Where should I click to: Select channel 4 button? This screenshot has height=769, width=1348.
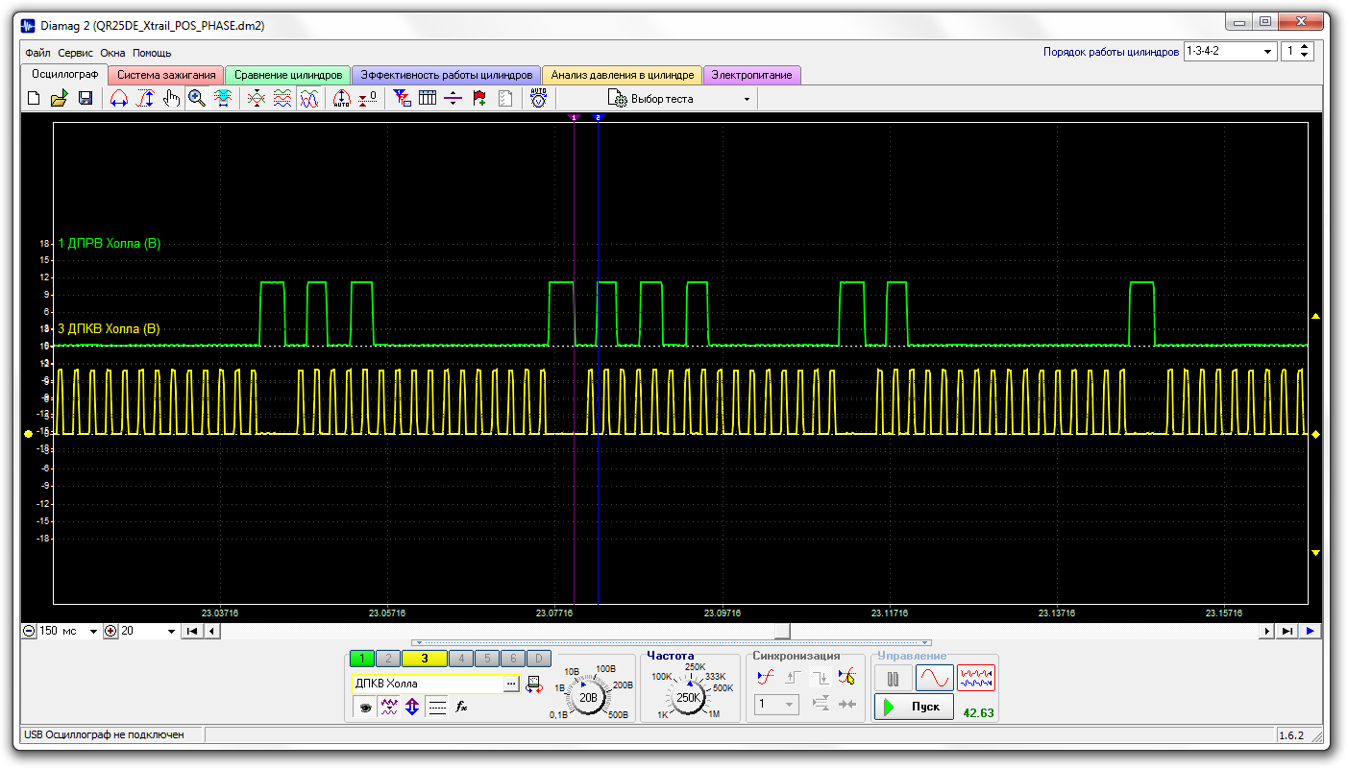click(x=460, y=659)
